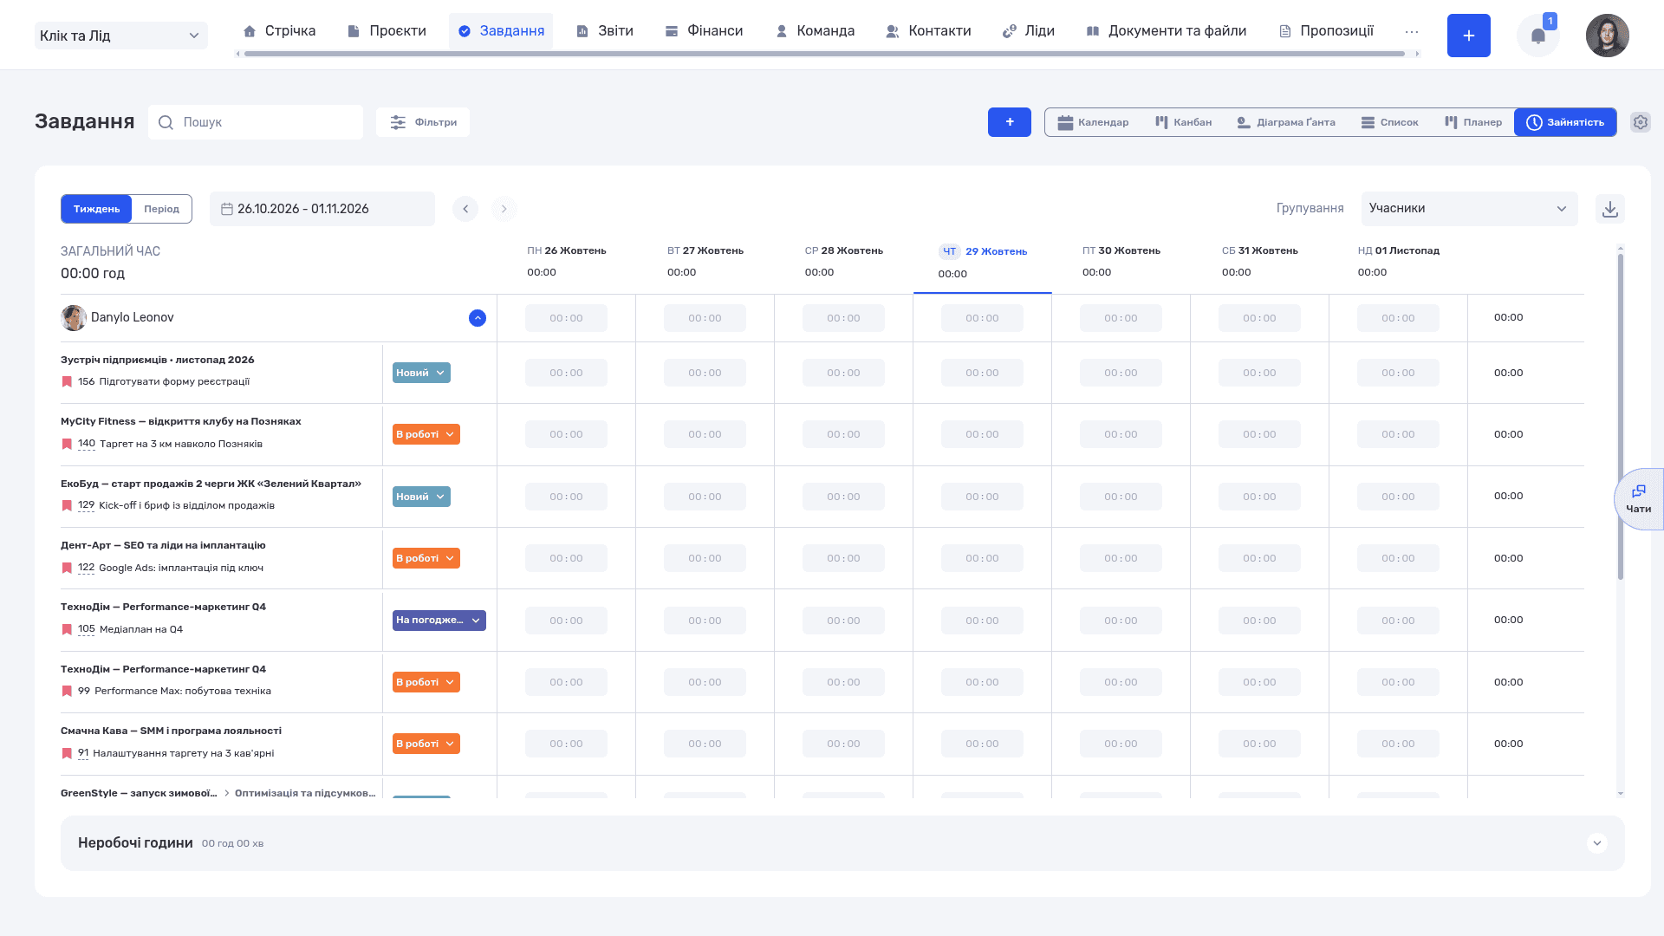Viewport: 1664px width, 936px height.
Task: Click the task table vertical scrollbar
Action: coord(1620,416)
